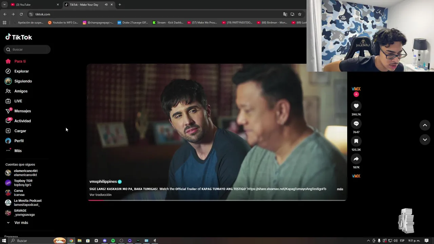
Task: Open the 'Drake 21savage GIF...' bookmark
Action: click(133, 23)
